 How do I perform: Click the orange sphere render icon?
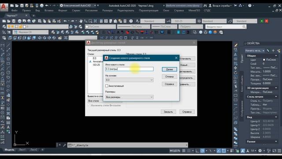pyautogui.click(x=215, y=32)
